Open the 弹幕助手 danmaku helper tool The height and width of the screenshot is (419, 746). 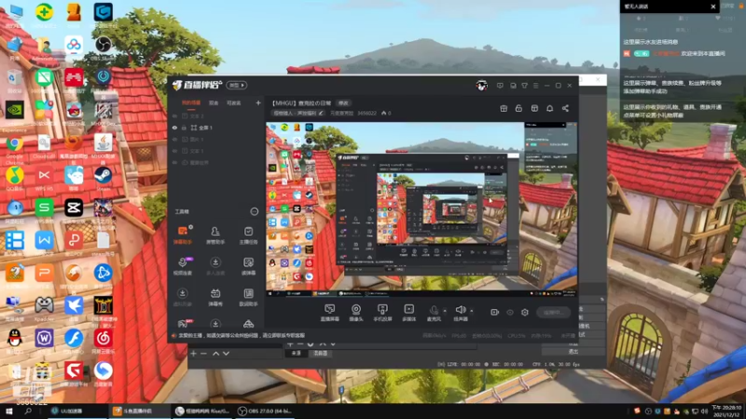pyautogui.click(x=183, y=236)
